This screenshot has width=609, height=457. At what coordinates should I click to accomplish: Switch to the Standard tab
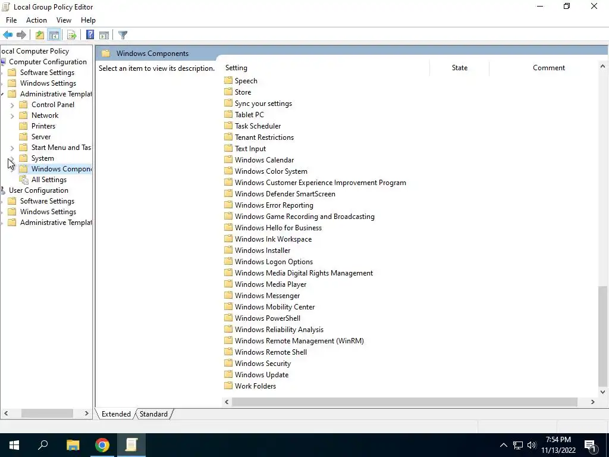coord(154,414)
